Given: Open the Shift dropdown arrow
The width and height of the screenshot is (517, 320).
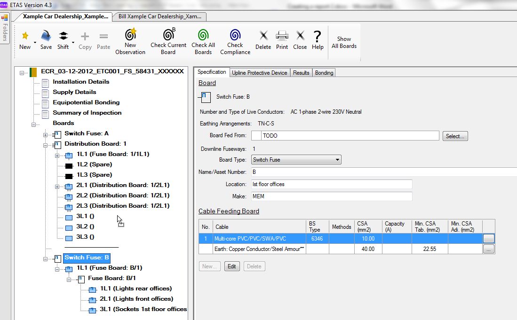Looking at the screenshot, I should pyautogui.click(x=73, y=42).
